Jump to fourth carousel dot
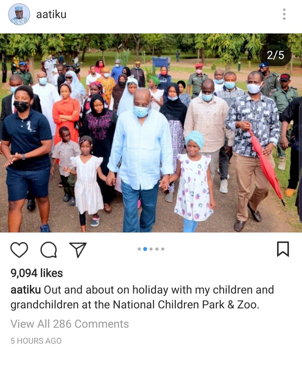The height and width of the screenshot is (380, 302). pyautogui.click(x=157, y=249)
